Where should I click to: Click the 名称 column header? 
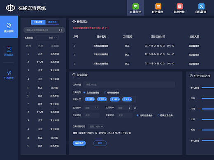(40, 46)
